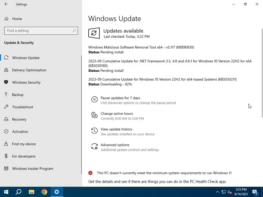
Task: Go back using the Settings back arrow
Action: pos(6,4)
